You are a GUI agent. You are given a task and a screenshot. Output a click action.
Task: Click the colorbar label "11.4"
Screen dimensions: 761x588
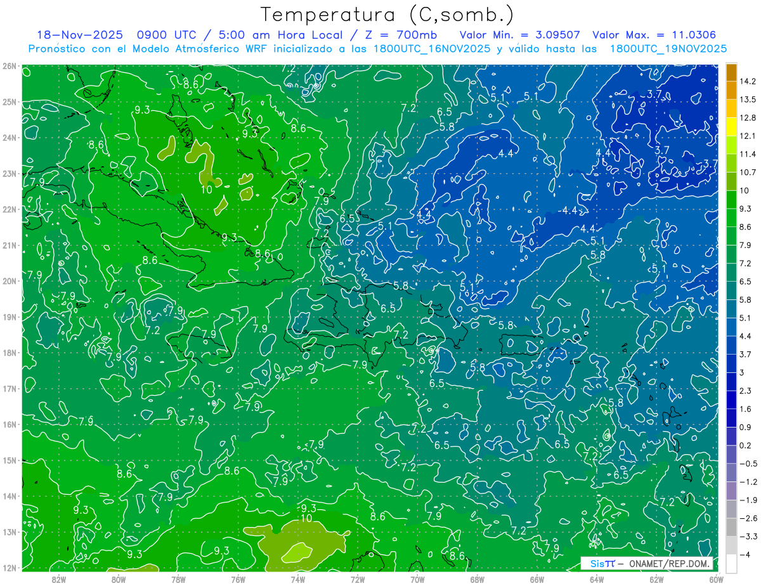pos(747,154)
